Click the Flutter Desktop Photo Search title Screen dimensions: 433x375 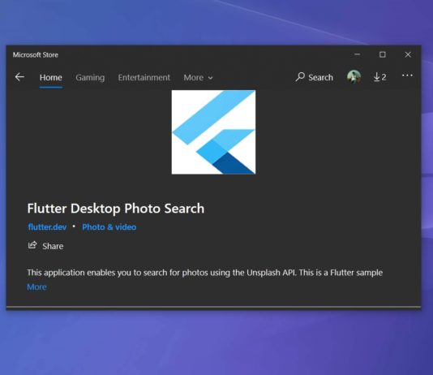click(116, 209)
